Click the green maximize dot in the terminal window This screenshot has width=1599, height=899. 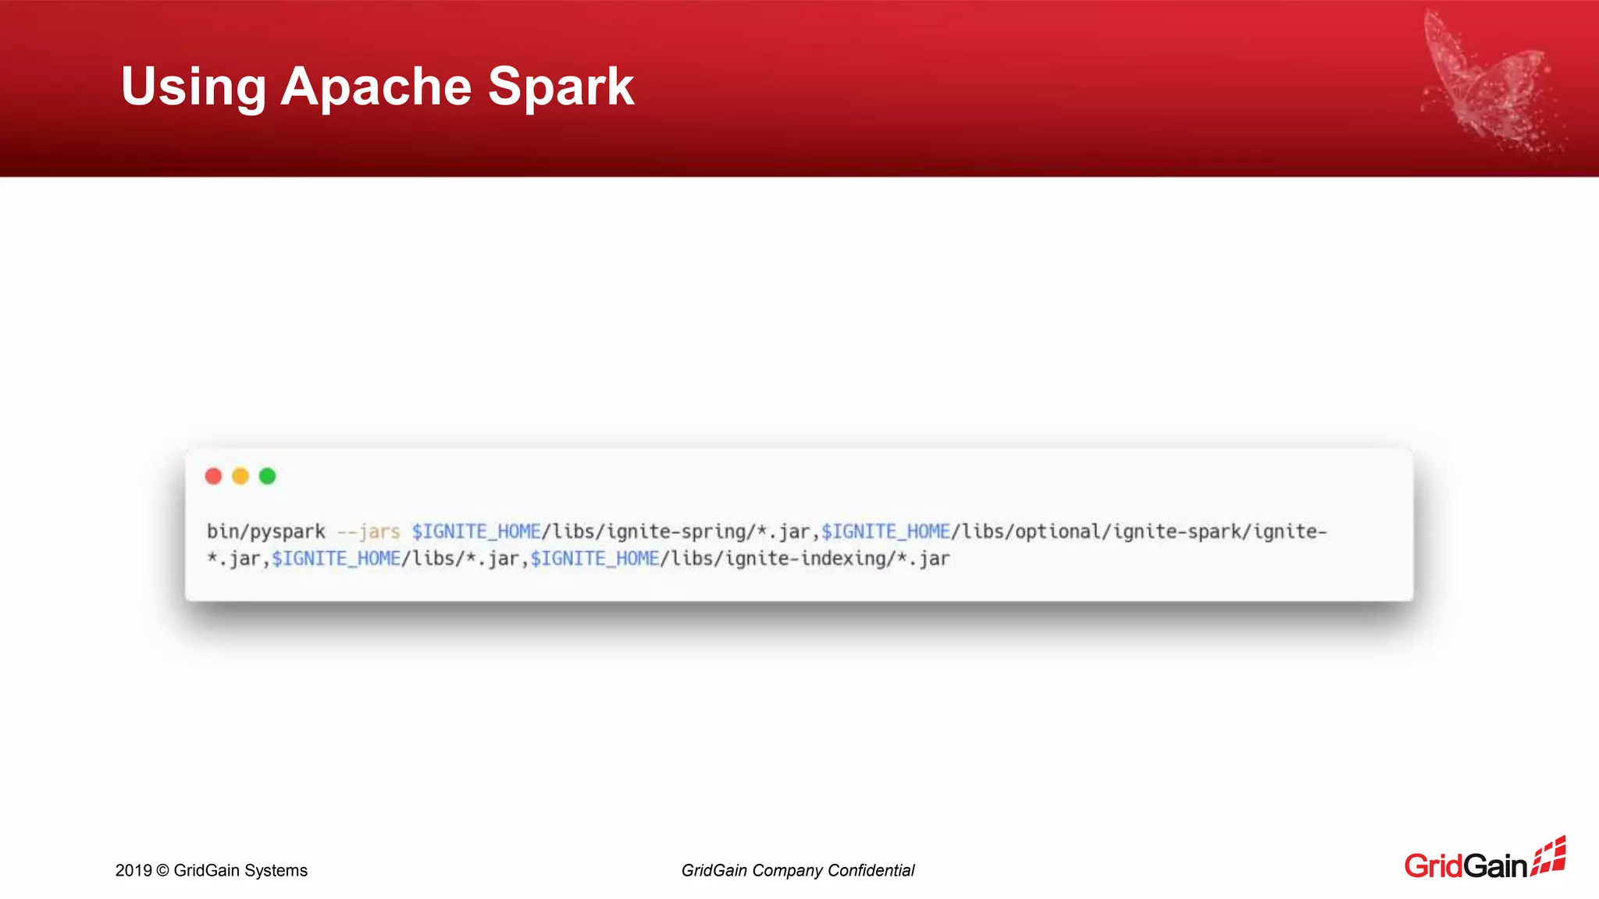pos(267,476)
